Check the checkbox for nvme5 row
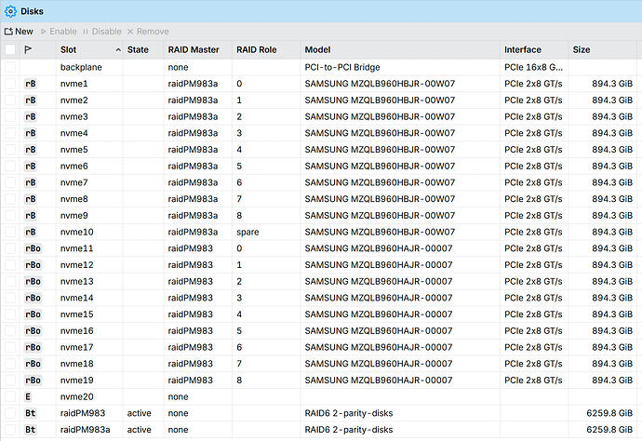This screenshot has width=642, height=441. tap(10, 150)
